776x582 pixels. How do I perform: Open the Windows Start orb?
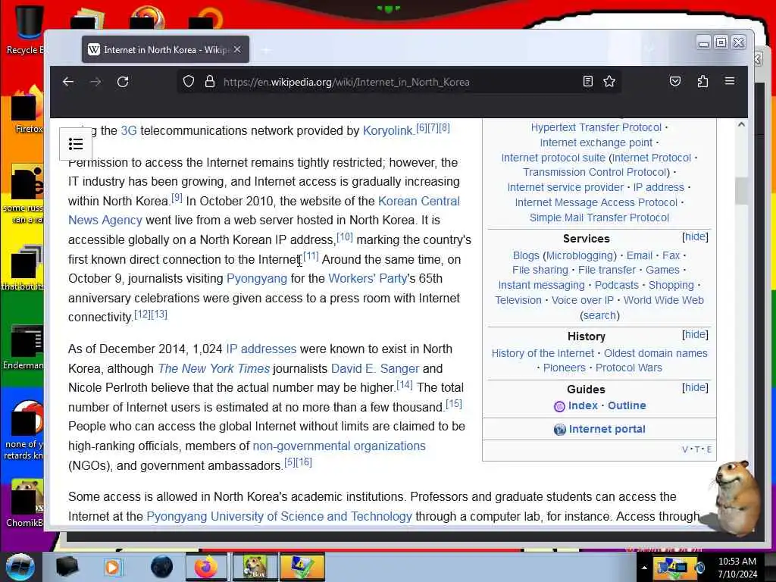20,567
